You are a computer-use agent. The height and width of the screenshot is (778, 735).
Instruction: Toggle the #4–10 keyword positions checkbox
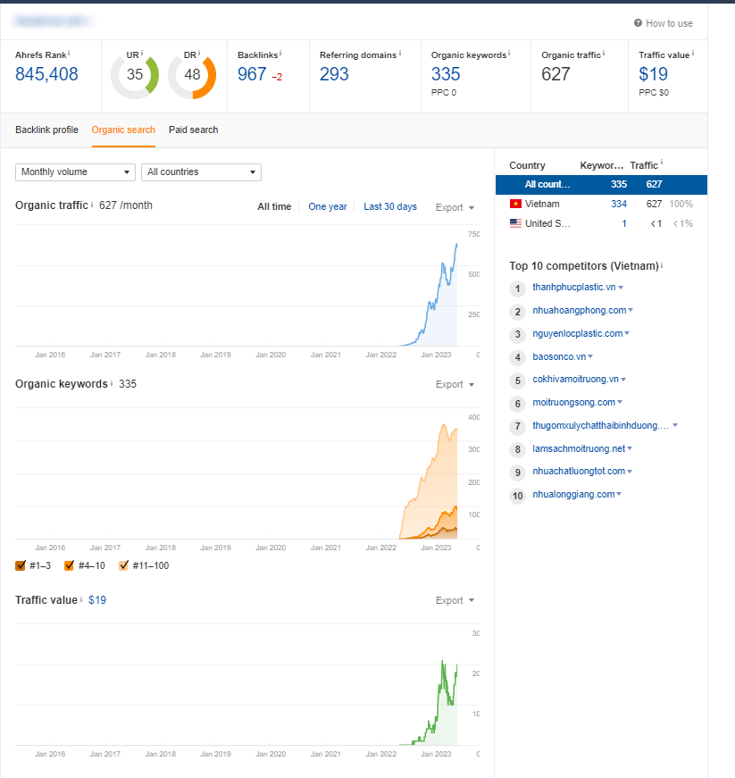coord(70,565)
